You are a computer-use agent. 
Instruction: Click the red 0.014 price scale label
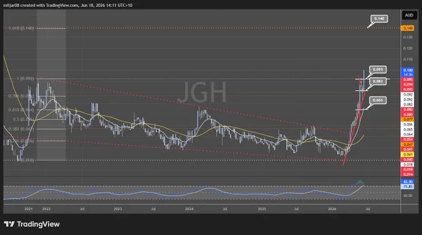point(408,174)
